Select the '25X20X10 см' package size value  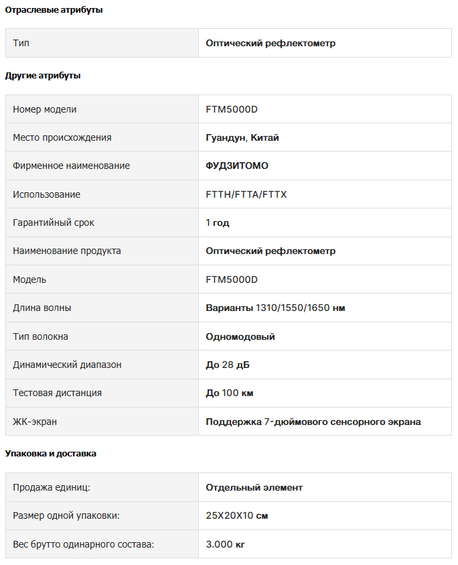tap(236, 515)
